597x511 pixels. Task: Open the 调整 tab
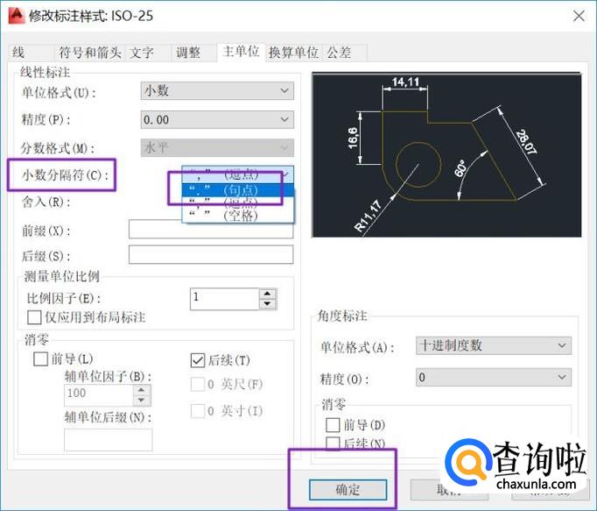188,53
